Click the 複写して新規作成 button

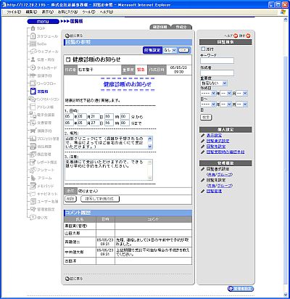pos(100,199)
